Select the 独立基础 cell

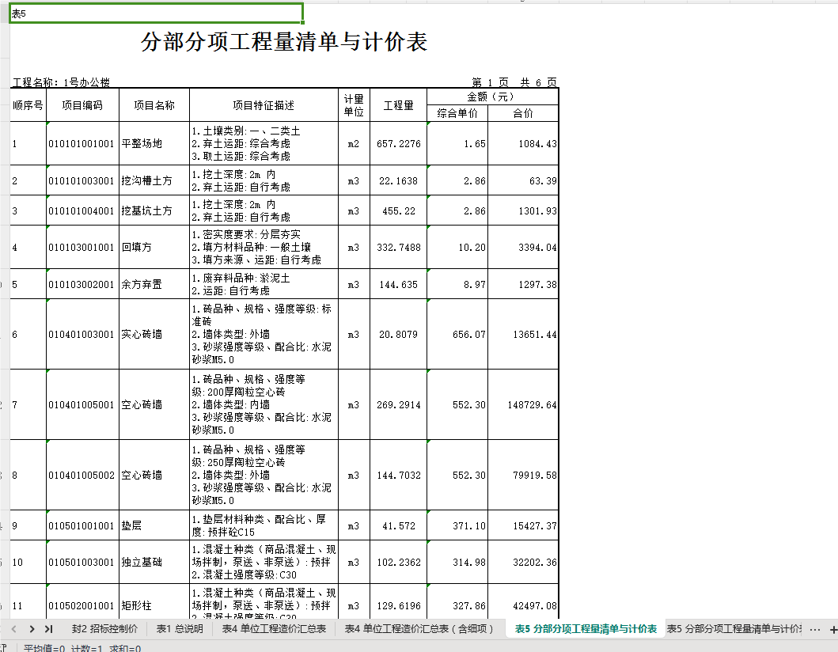154,562
